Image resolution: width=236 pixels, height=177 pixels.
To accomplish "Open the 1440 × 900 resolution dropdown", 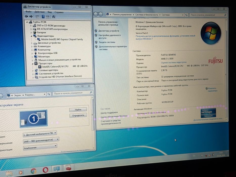I will point(41,140).
